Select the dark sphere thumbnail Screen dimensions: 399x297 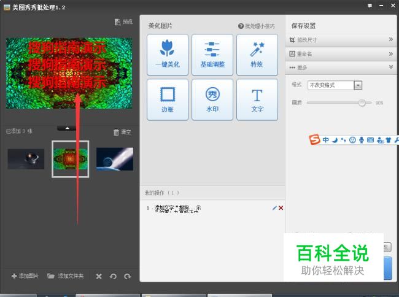pyautogui.click(x=26, y=159)
